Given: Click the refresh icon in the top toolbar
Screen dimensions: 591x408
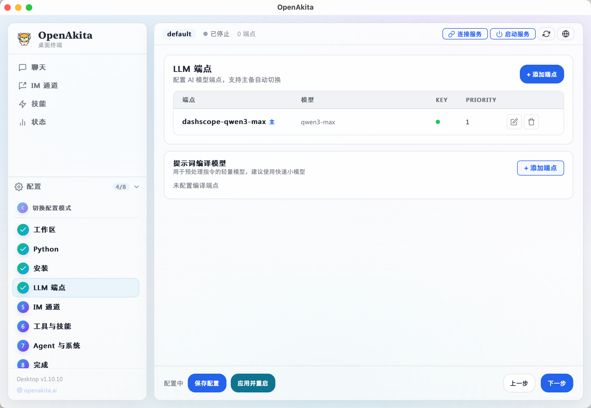Looking at the screenshot, I should (546, 34).
